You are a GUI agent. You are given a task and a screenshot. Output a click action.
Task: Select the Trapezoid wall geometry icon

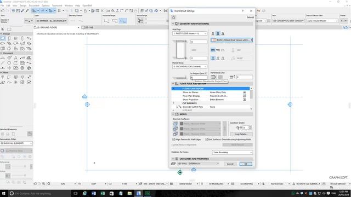(218, 50)
